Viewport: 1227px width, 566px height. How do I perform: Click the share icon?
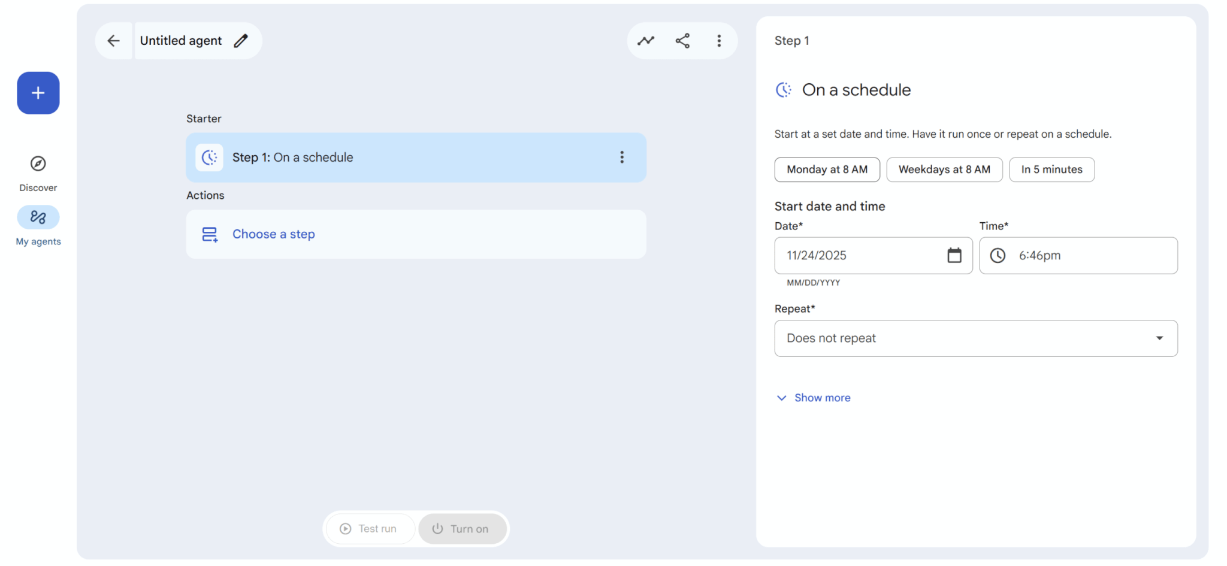point(682,41)
